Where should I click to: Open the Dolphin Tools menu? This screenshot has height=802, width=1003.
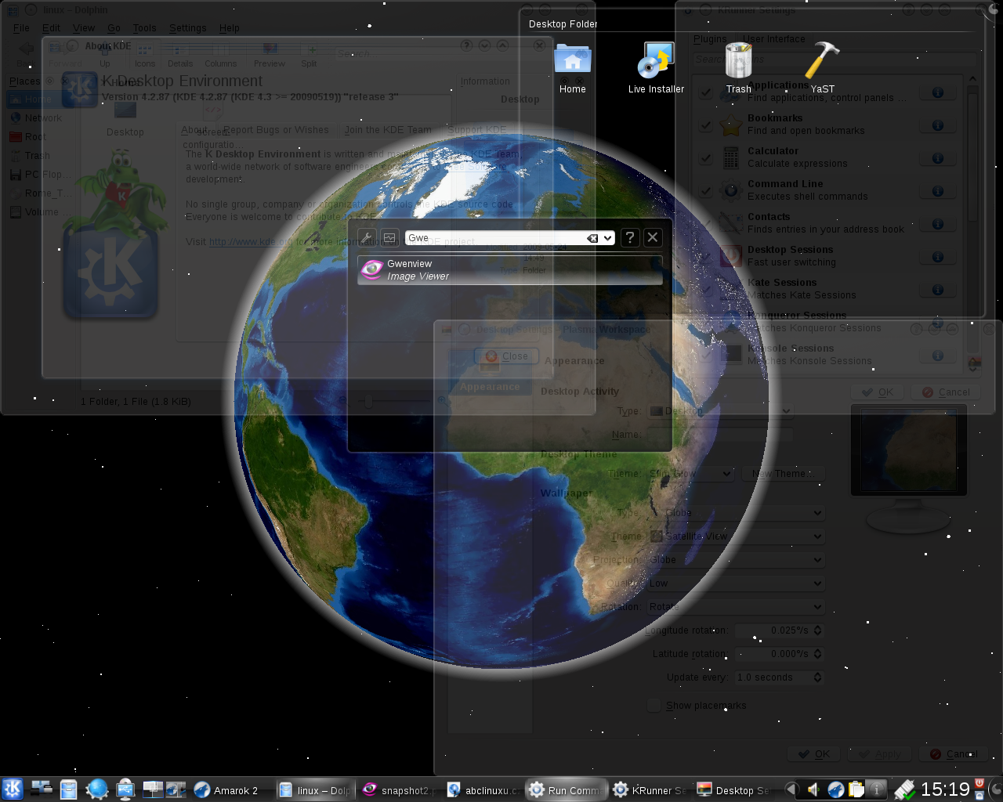click(144, 28)
